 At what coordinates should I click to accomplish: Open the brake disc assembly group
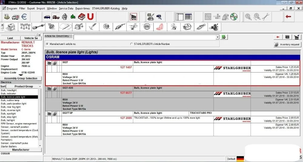pos(106,27)
